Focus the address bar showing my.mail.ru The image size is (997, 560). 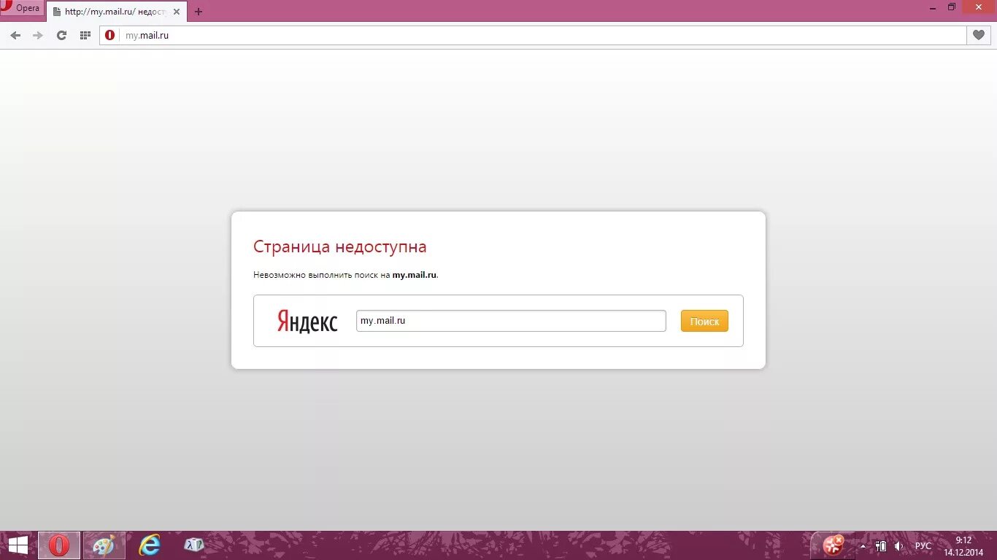(x=533, y=35)
